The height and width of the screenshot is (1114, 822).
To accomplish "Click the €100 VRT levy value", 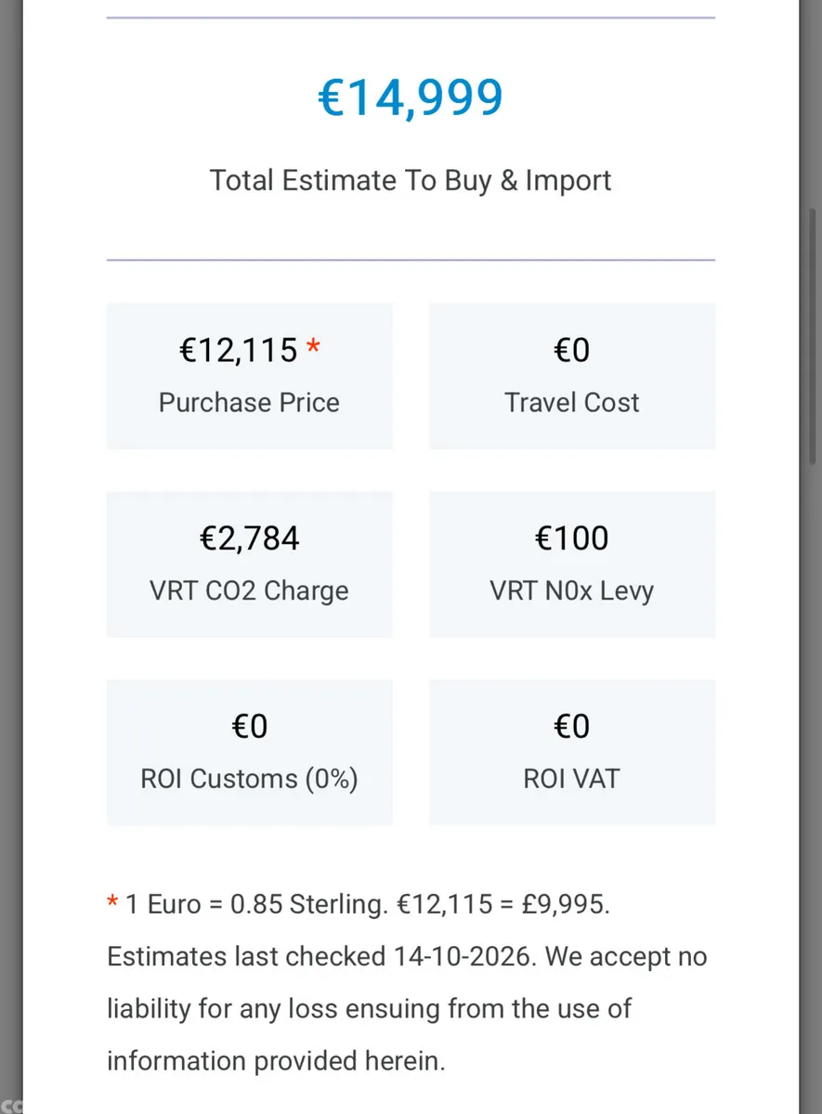I will [x=572, y=538].
